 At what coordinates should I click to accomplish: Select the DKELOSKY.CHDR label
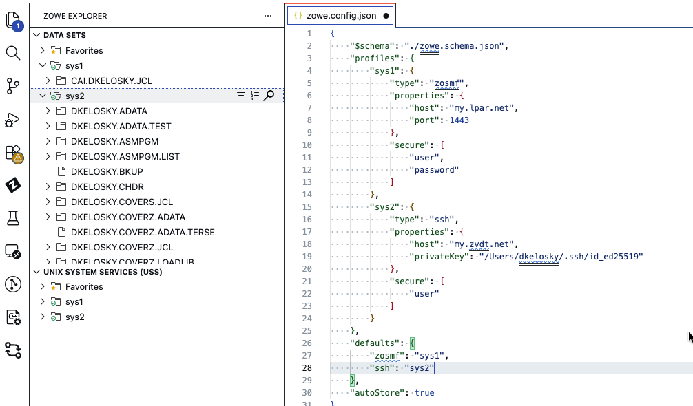107,186
